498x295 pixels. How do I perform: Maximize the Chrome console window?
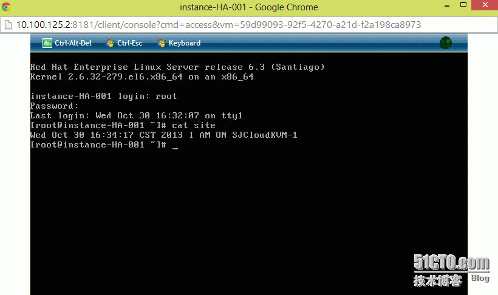click(x=463, y=5)
